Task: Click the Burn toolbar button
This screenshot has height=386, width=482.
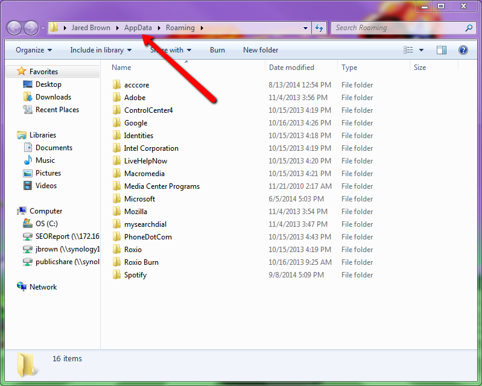Action: [x=217, y=50]
